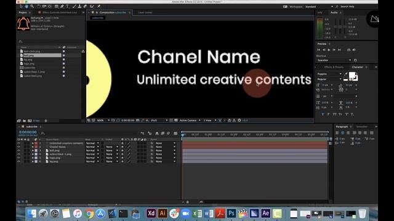394x221 pixels.
Task: Open the Spacebar shortcut dropdown in Preview
Action: coord(334,60)
